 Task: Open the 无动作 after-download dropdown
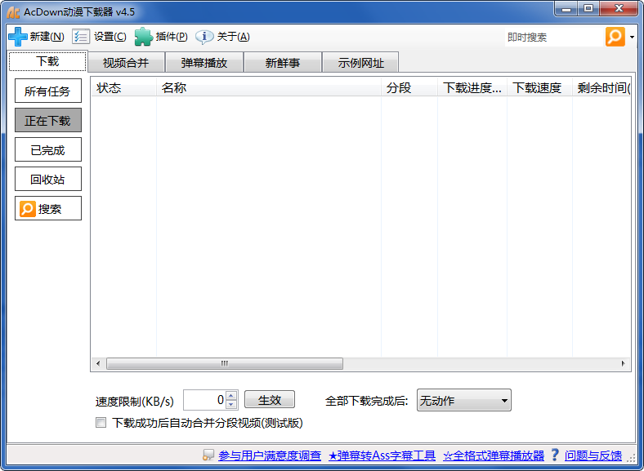point(464,401)
